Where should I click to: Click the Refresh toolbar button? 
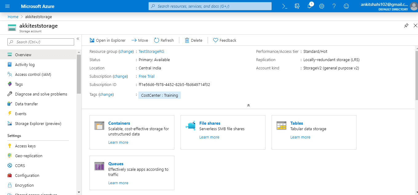coord(164,40)
